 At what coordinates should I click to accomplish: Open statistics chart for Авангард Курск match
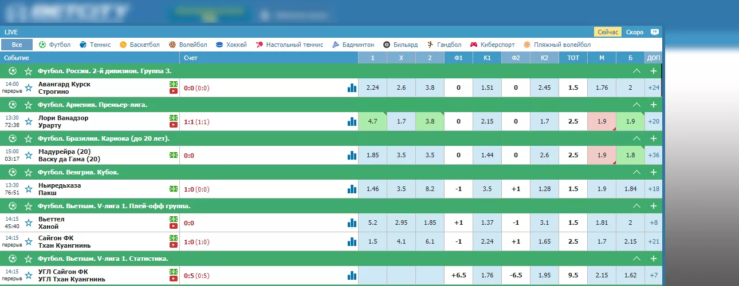pyautogui.click(x=352, y=88)
